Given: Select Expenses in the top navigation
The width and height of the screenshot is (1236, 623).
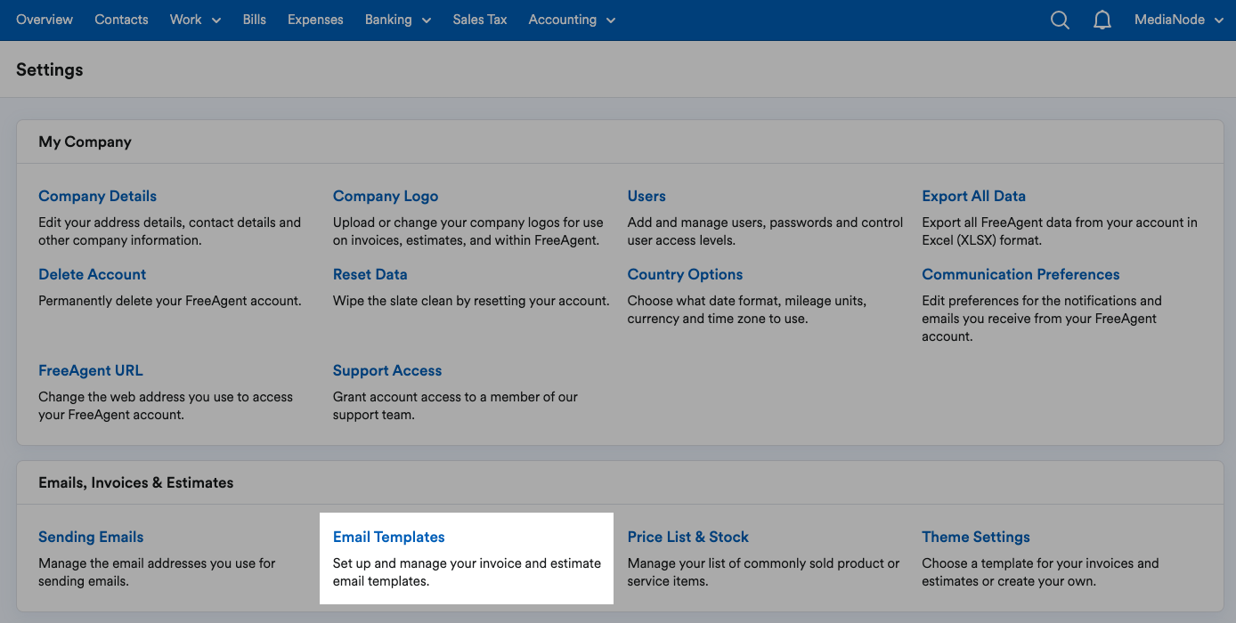Looking at the screenshot, I should [x=315, y=20].
